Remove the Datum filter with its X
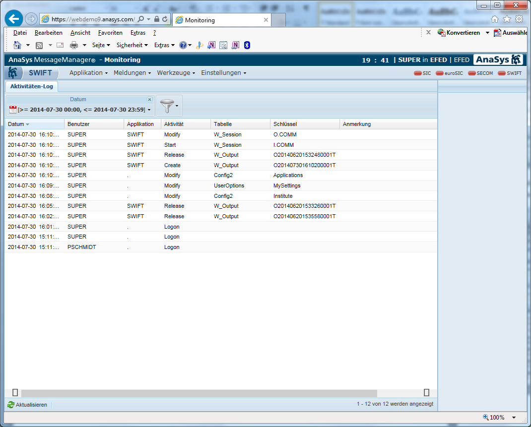The height and width of the screenshot is (427, 531). pos(150,100)
